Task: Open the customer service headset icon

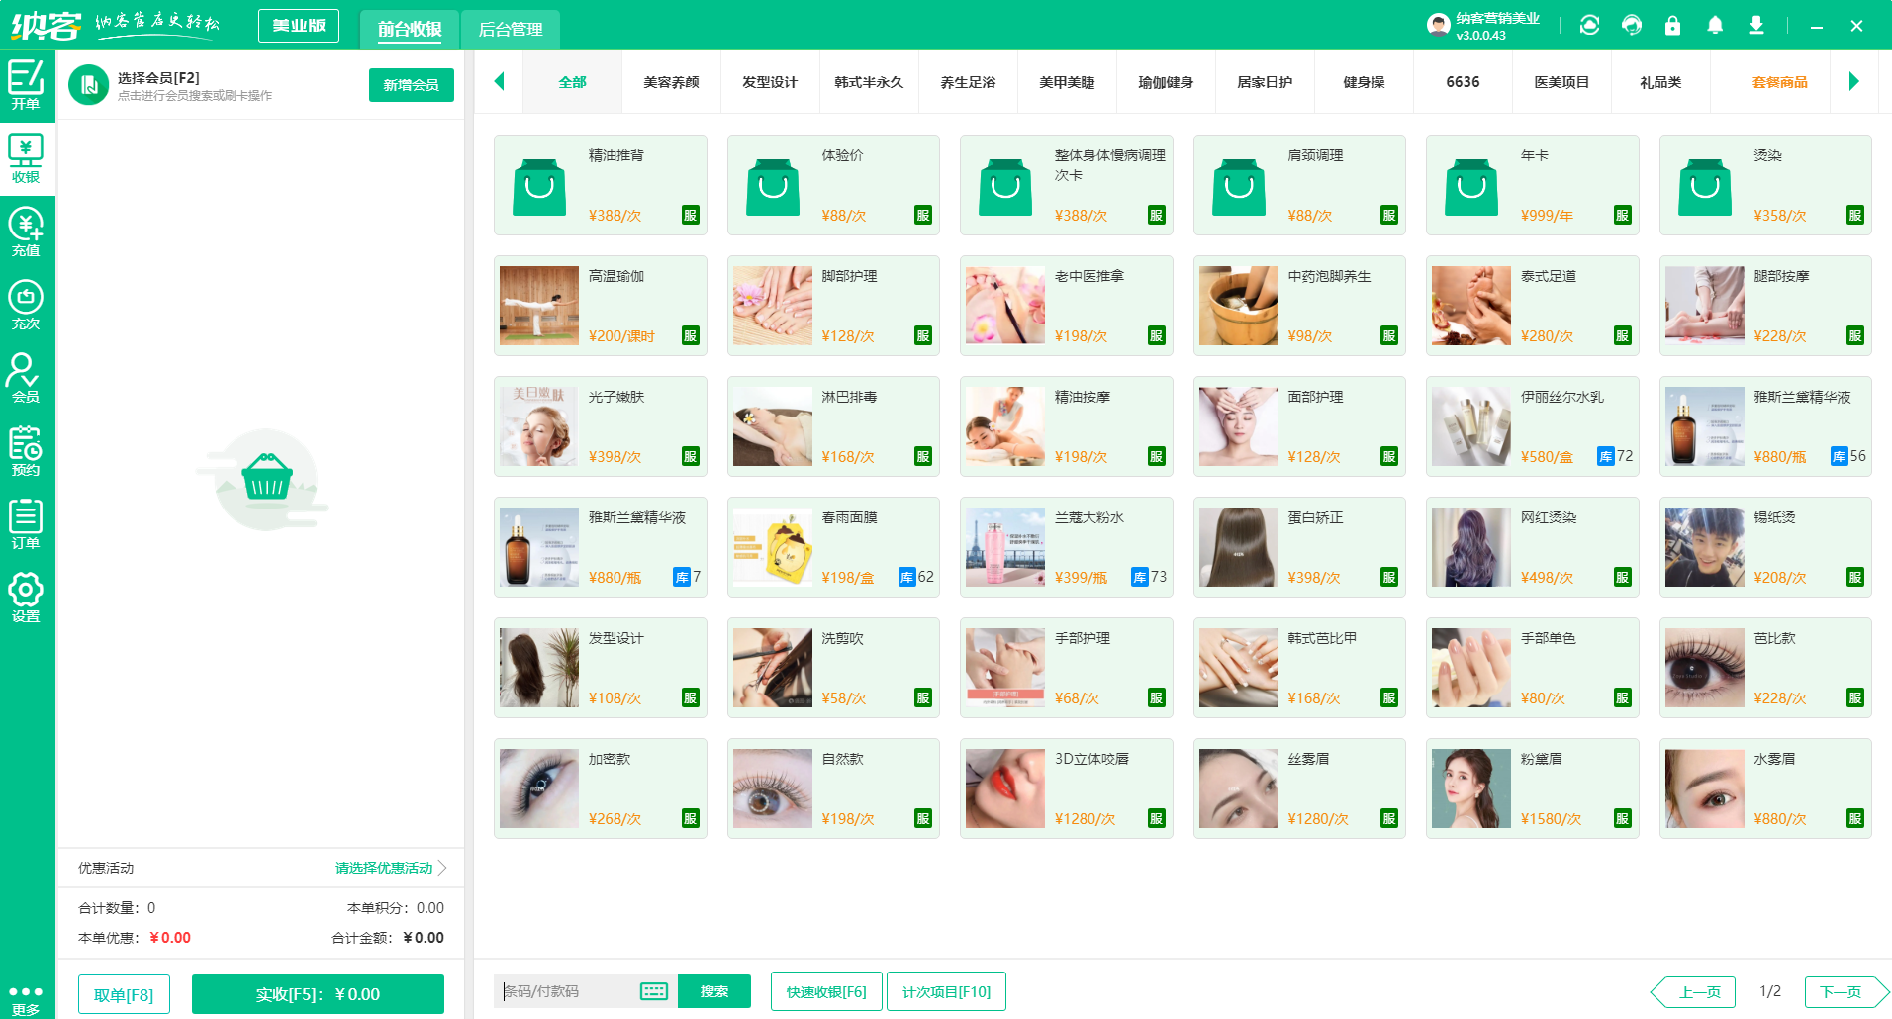Action: click(1631, 25)
